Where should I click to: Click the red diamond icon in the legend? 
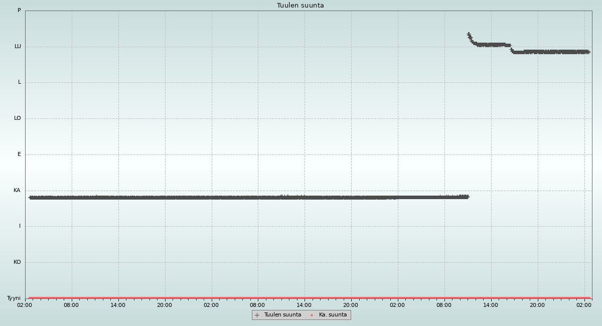[x=312, y=315]
